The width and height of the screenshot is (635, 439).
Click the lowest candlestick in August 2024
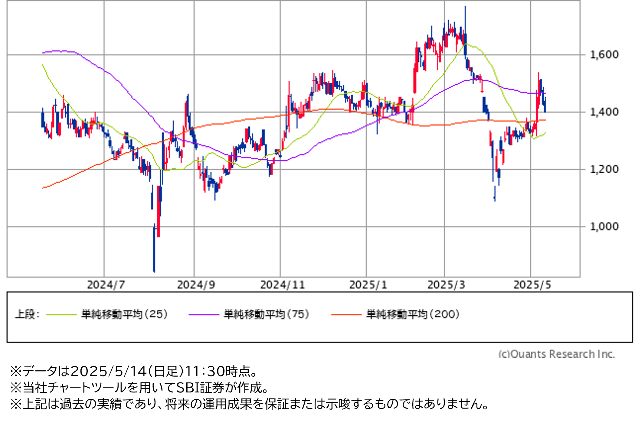coord(154,248)
